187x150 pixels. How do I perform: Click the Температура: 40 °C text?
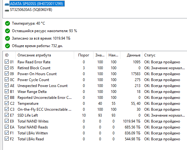click(x=28, y=23)
